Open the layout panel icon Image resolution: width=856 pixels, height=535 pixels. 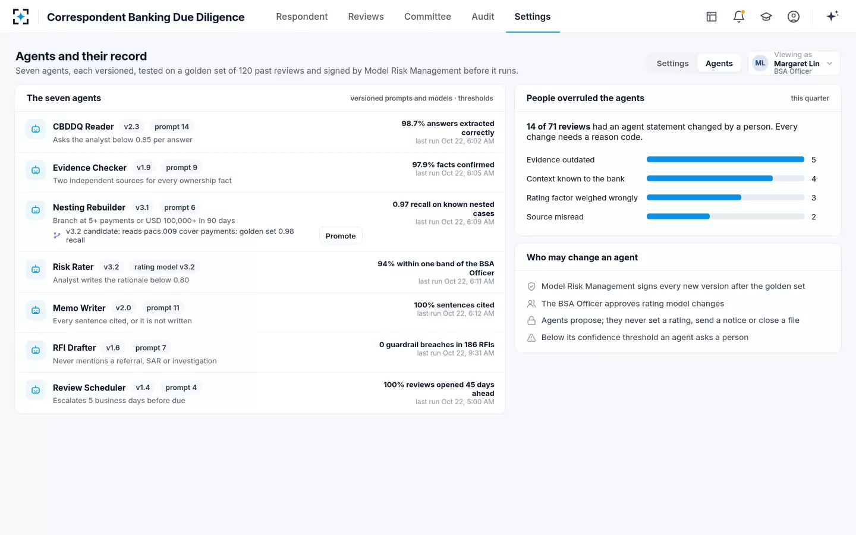(712, 17)
